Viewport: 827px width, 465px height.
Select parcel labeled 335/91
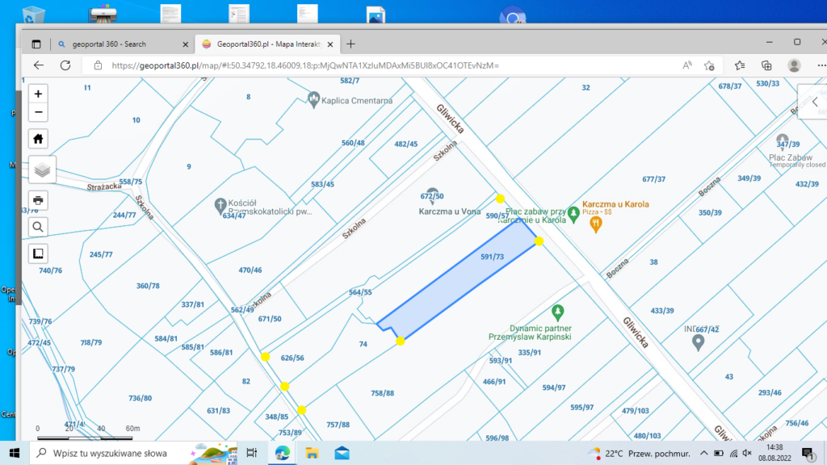click(529, 352)
